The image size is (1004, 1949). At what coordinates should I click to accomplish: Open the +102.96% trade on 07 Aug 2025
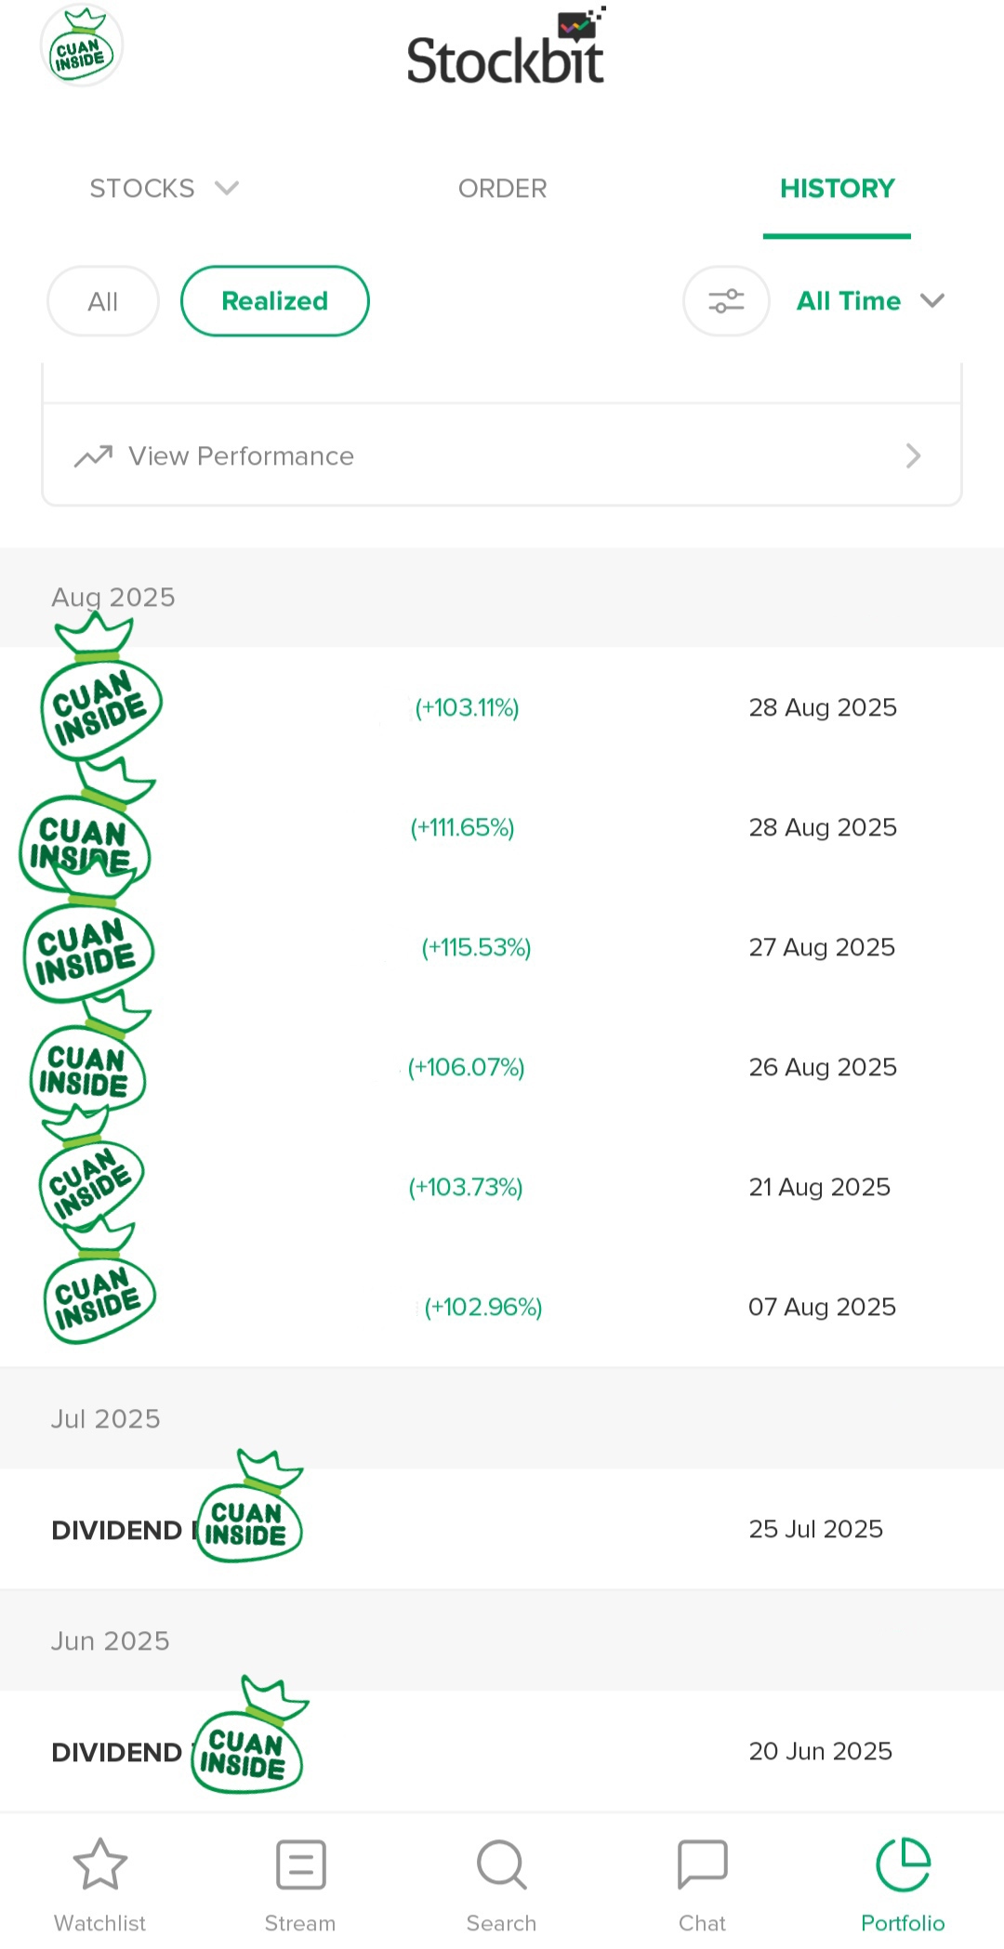point(502,1307)
